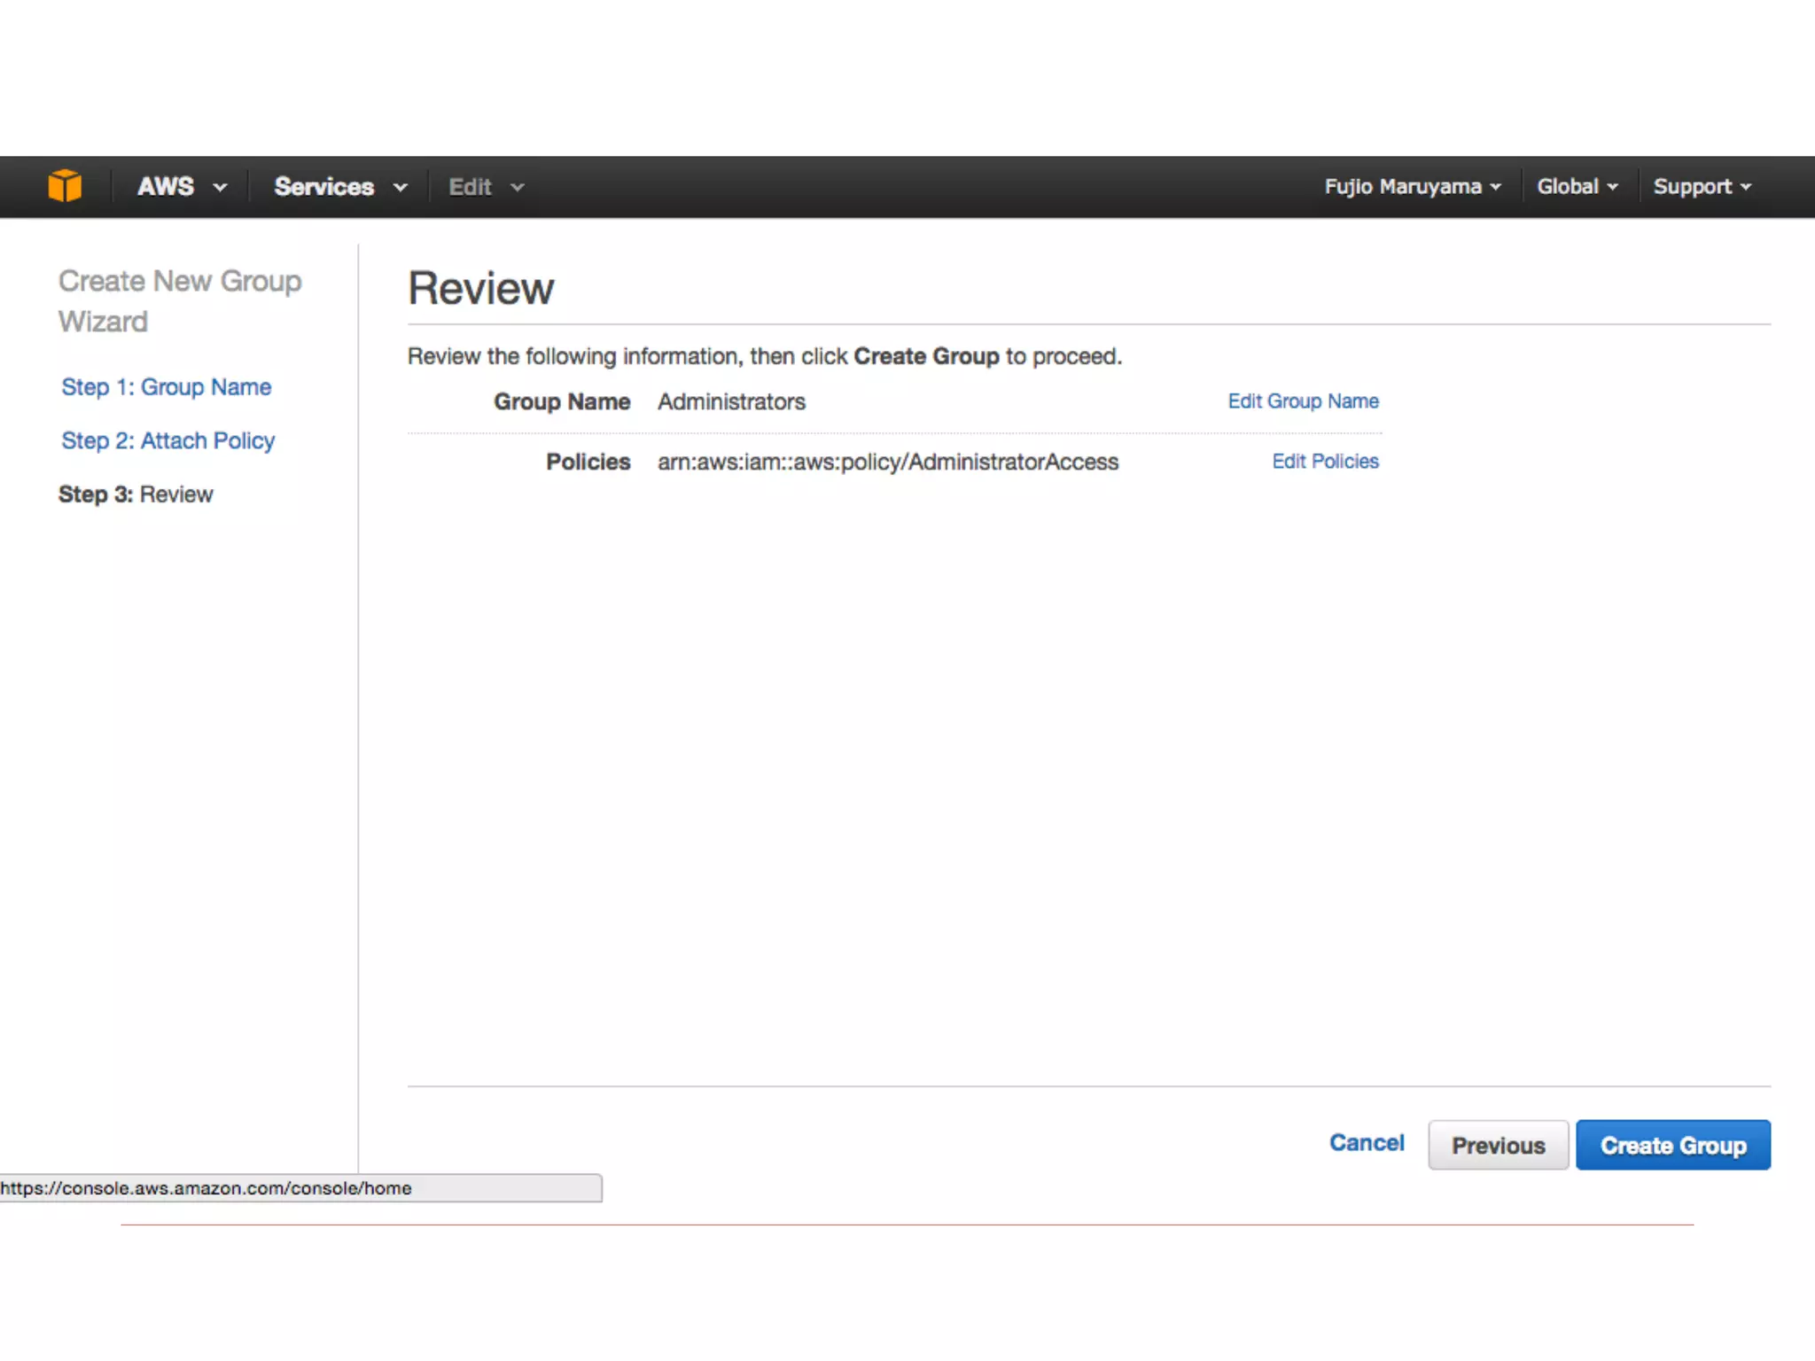The height and width of the screenshot is (1361, 1815).
Task: Cancel the group creation wizard
Action: pos(1366,1143)
